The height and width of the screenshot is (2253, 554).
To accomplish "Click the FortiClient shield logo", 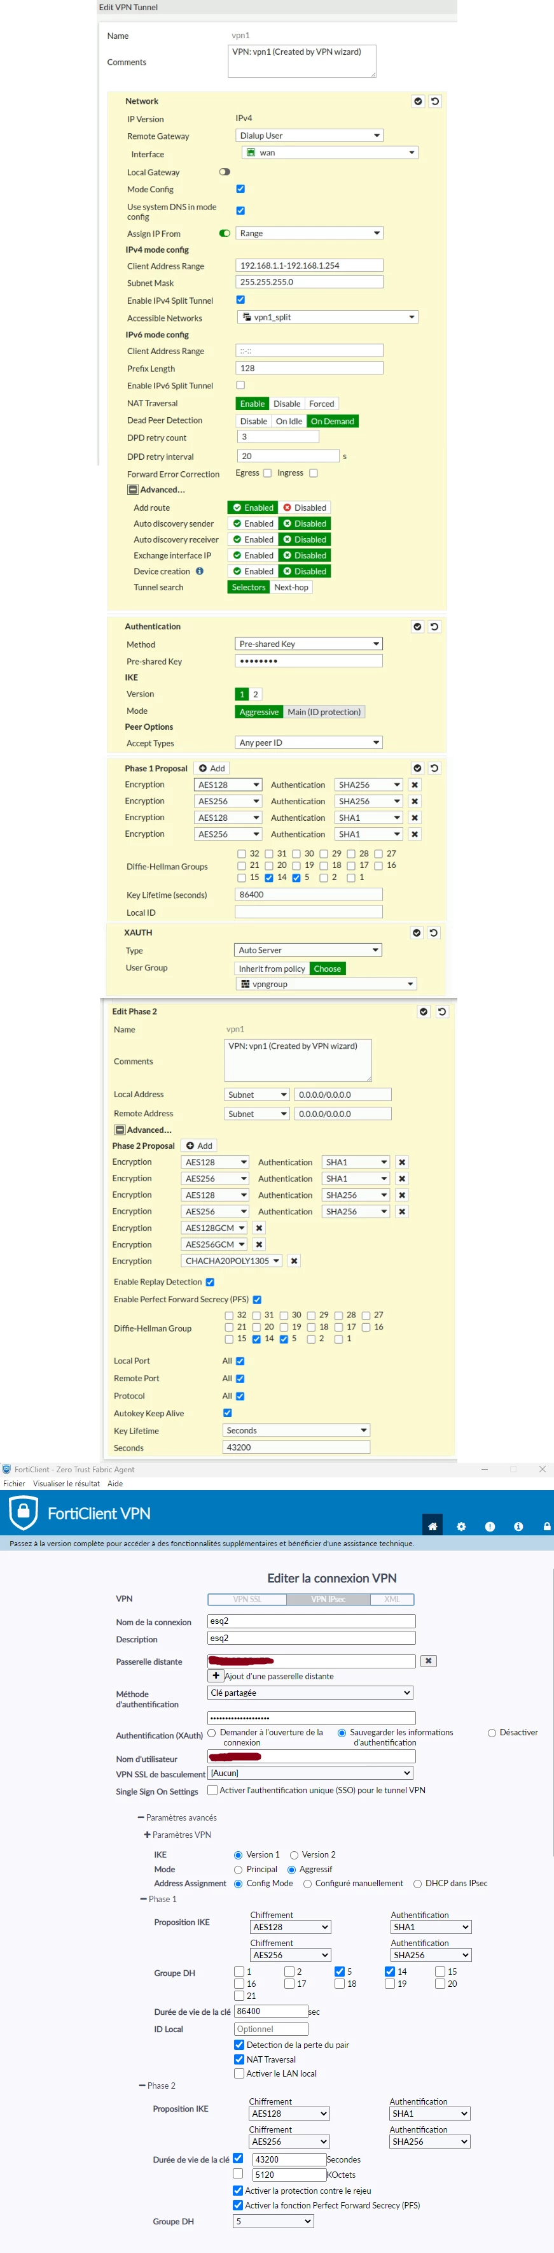I will coord(24,1512).
